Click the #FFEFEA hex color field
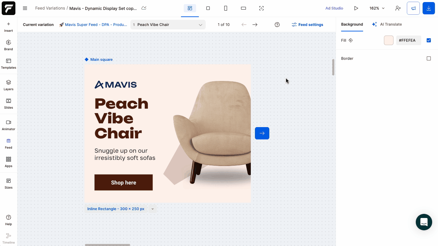This screenshot has width=438, height=246. [x=409, y=40]
